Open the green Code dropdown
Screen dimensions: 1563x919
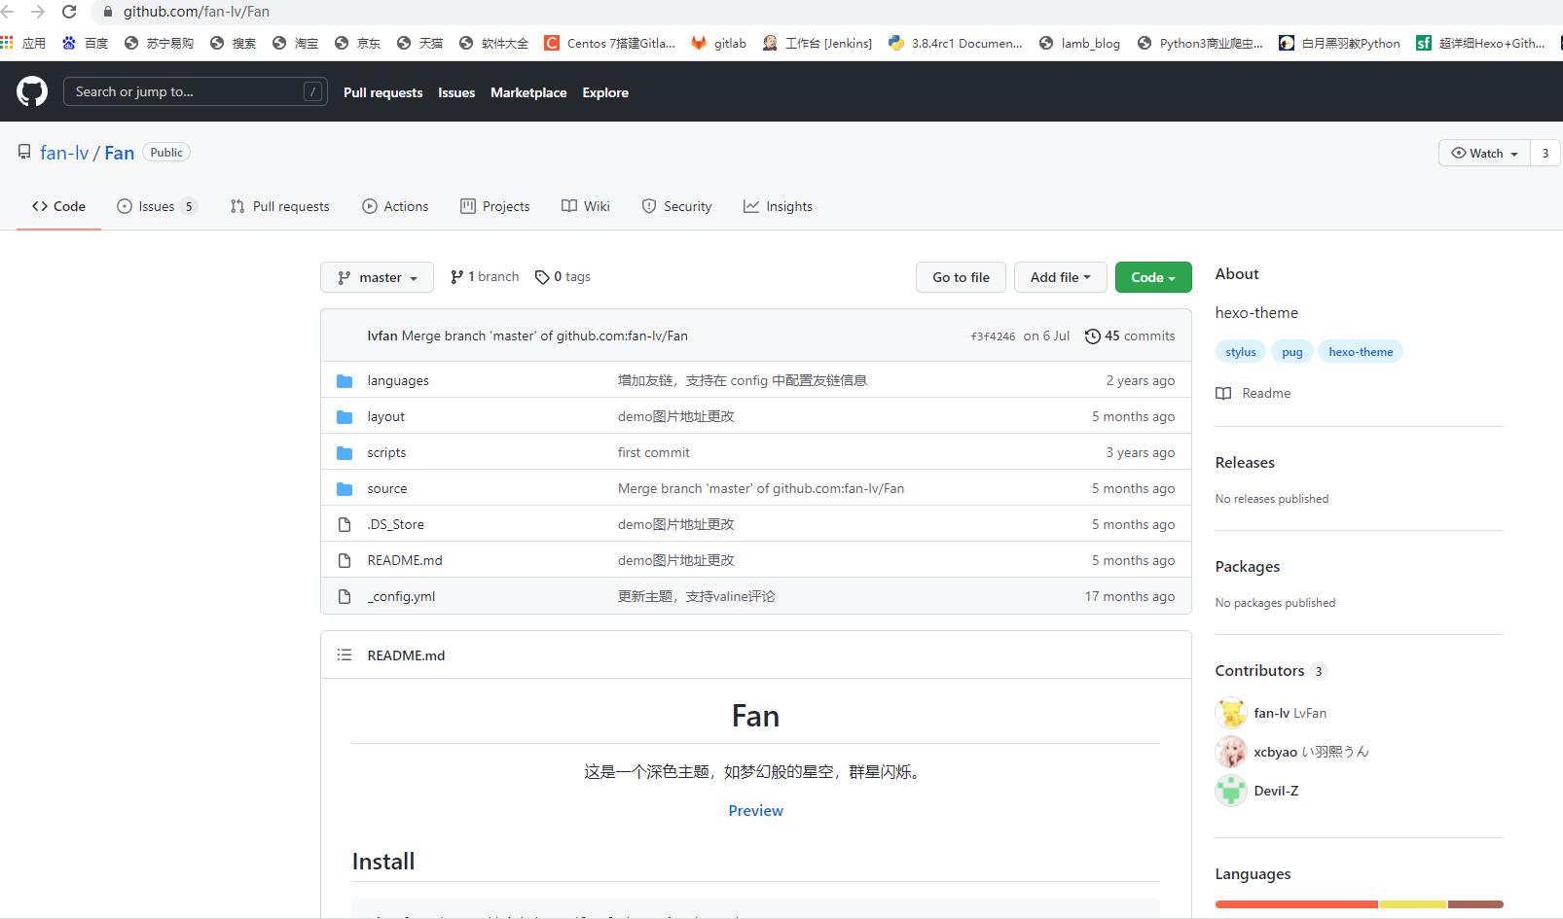[x=1153, y=277]
